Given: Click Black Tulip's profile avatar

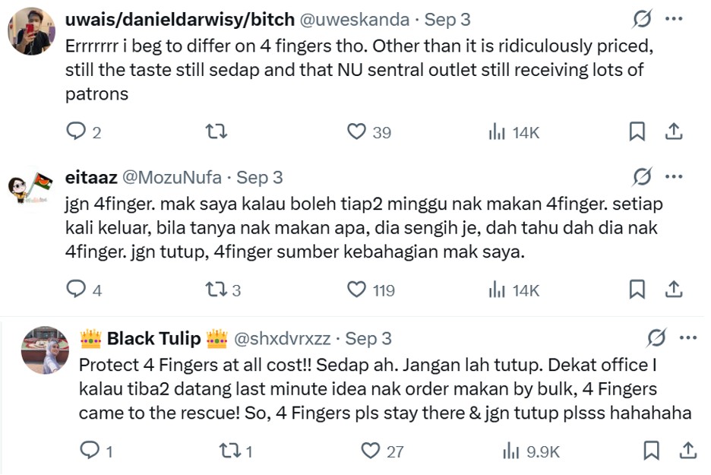Looking at the screenshot, I should (x=45, y=350).
